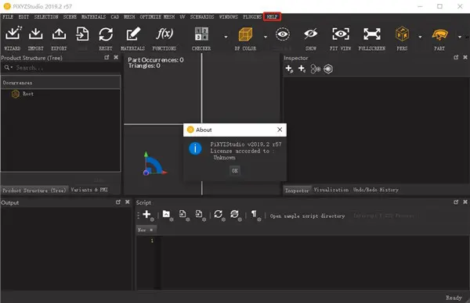Screen dimensions: 470x303
Task: Close the About dialog with X
Action: click(280, 130)
